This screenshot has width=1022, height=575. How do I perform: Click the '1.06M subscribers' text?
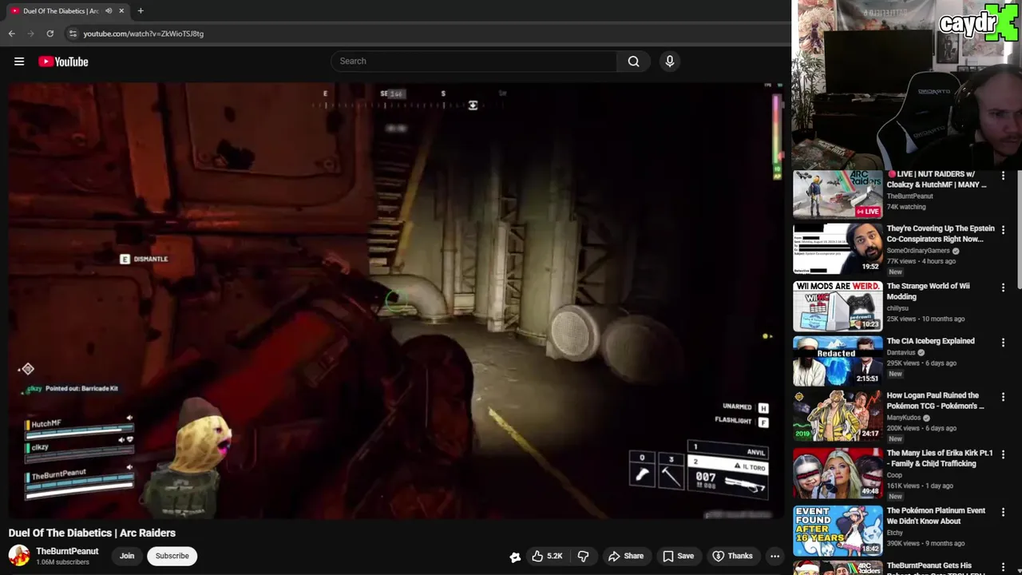click(x=62, y=562)
